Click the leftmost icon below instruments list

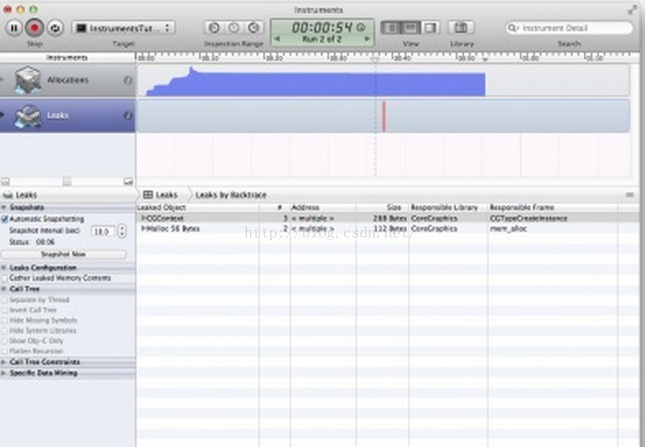pyautogui.click(x=5, y=181)
